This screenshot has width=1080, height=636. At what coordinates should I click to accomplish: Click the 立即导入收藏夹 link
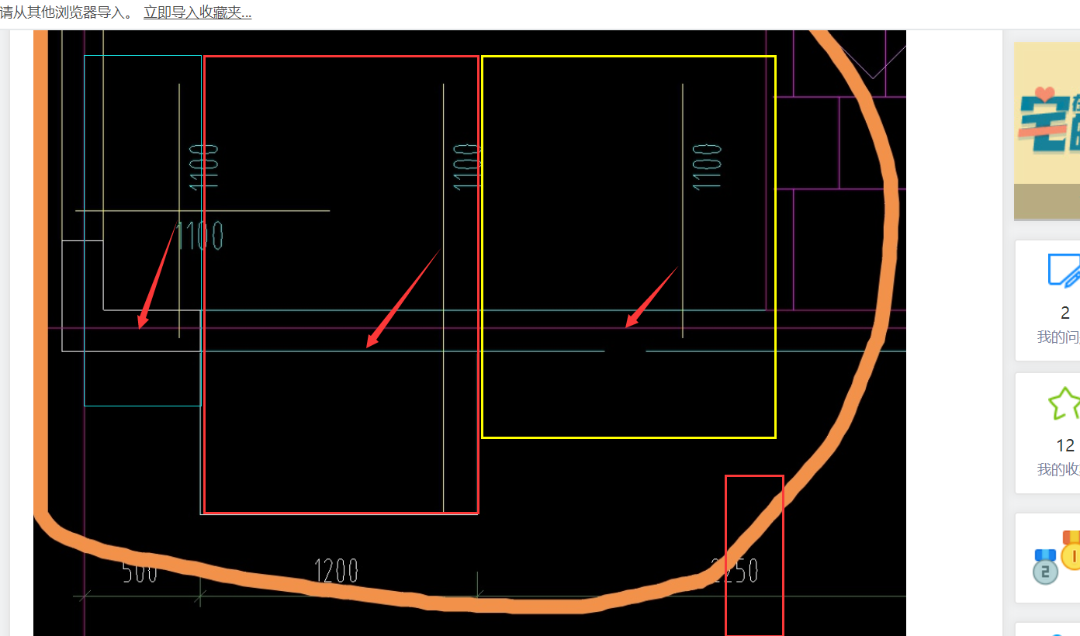point(197,12)
